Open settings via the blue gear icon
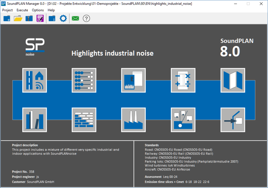268x188 pixels. (63, 18)
